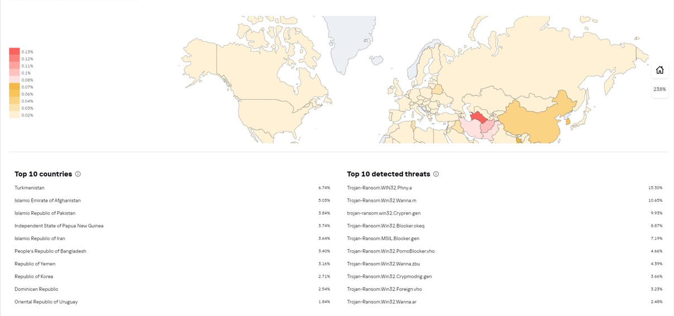Viewport: 674px width, 316px height.
Task: Open Trojan-Ransom.WIN32.Phny.a threat entry
Action: [x=379, y=188]
